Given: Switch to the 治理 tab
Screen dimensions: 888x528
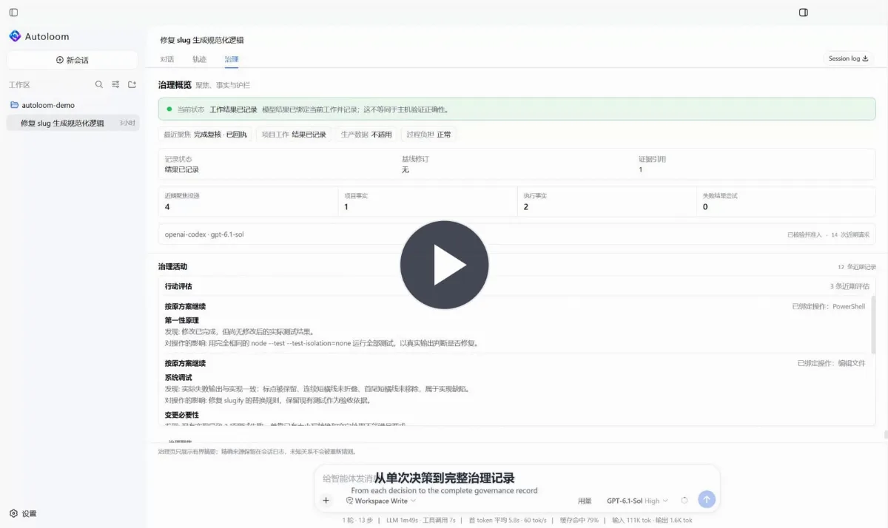Looking at the screenshot, I should [x=232, y=59].
